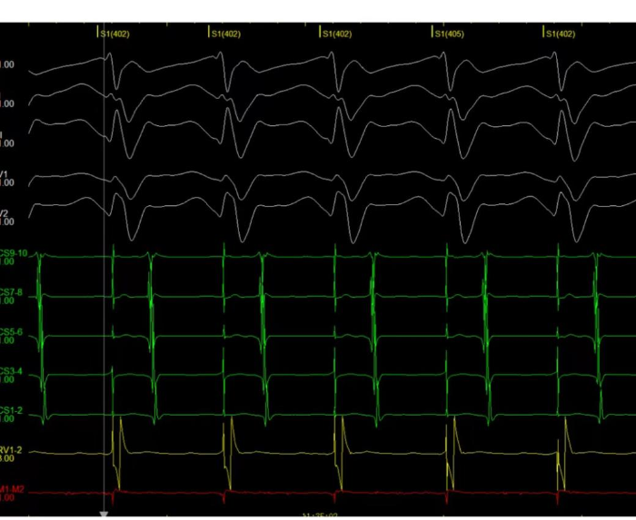Click the gain value under CS9-10
The image size is (636, 520).
tap(7, 262)
